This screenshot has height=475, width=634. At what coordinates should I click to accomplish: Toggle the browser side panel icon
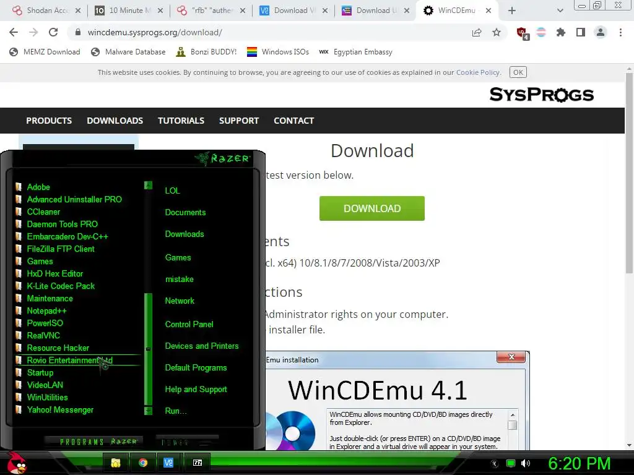(581, 32)
